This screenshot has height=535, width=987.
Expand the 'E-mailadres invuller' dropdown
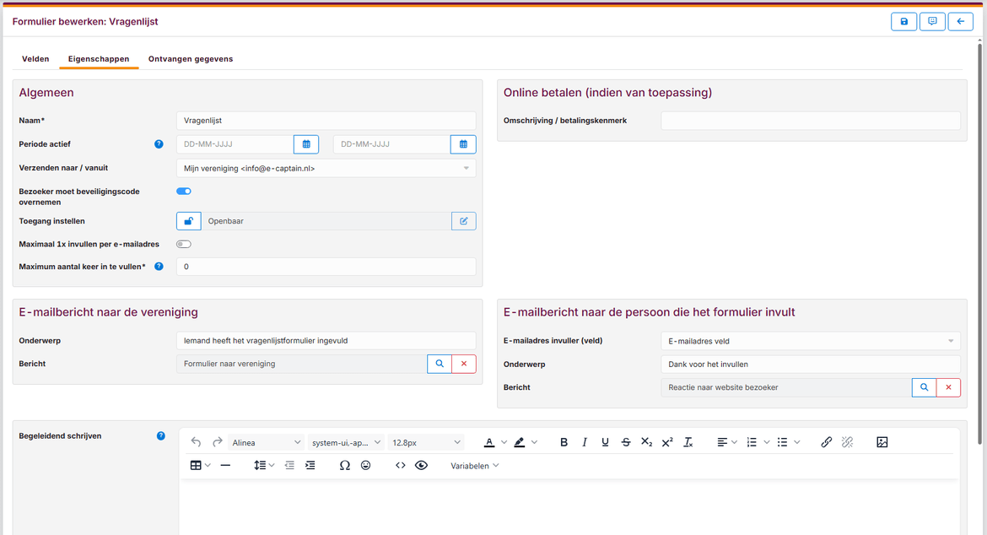click(x=810, y=341)
